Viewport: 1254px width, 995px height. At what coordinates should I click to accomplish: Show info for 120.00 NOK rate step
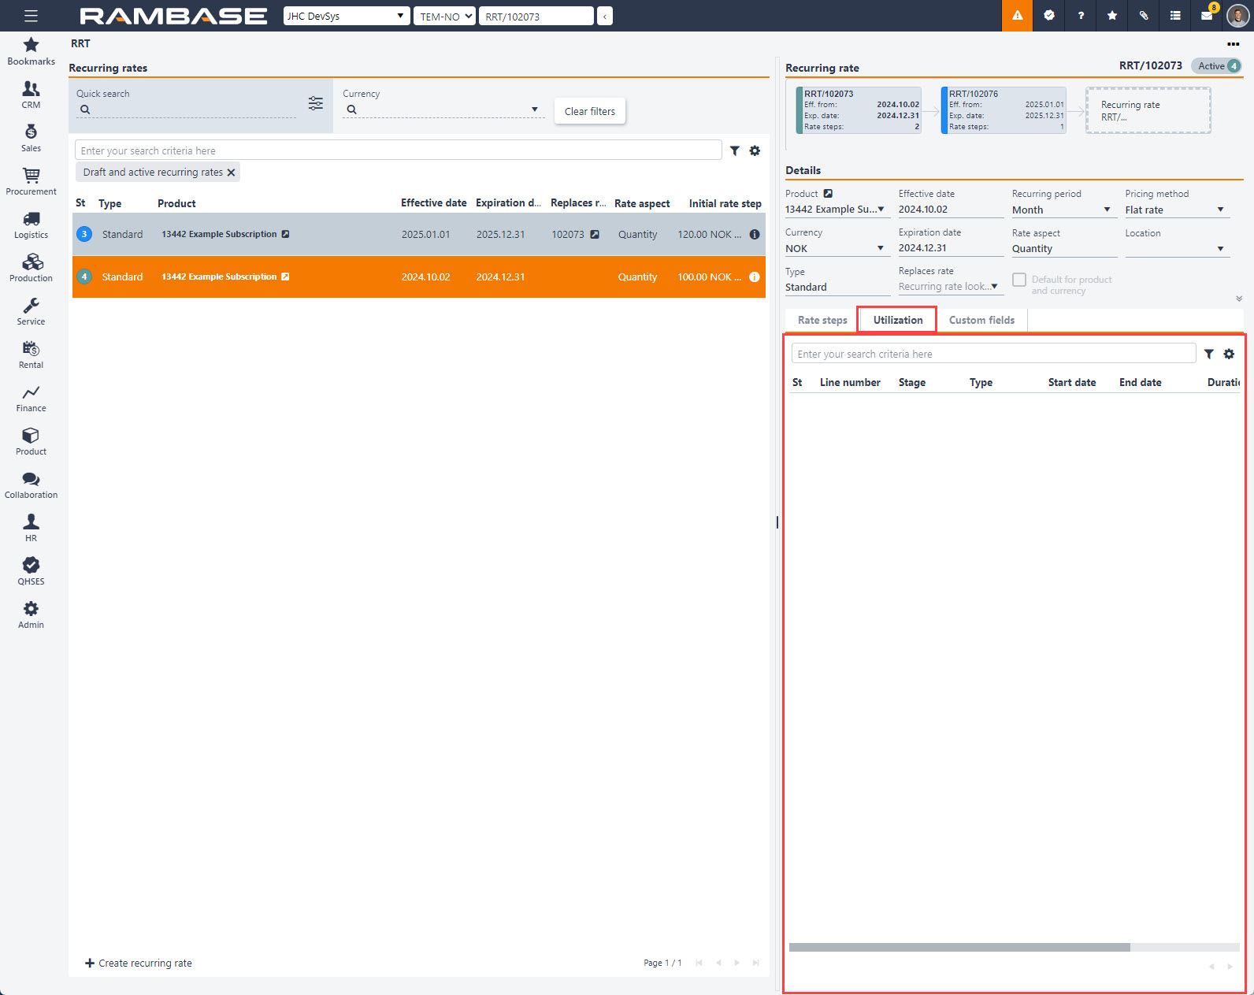[754, 234]
